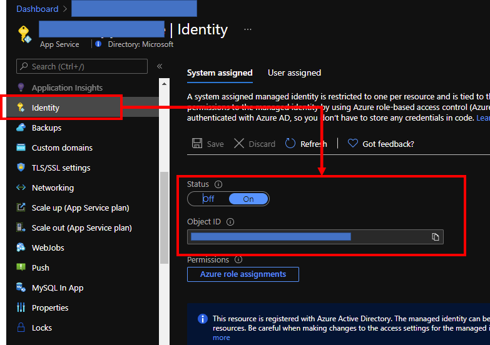Click the Azure role assignments button
Screen dimensions: 490x345
(243, 274)
